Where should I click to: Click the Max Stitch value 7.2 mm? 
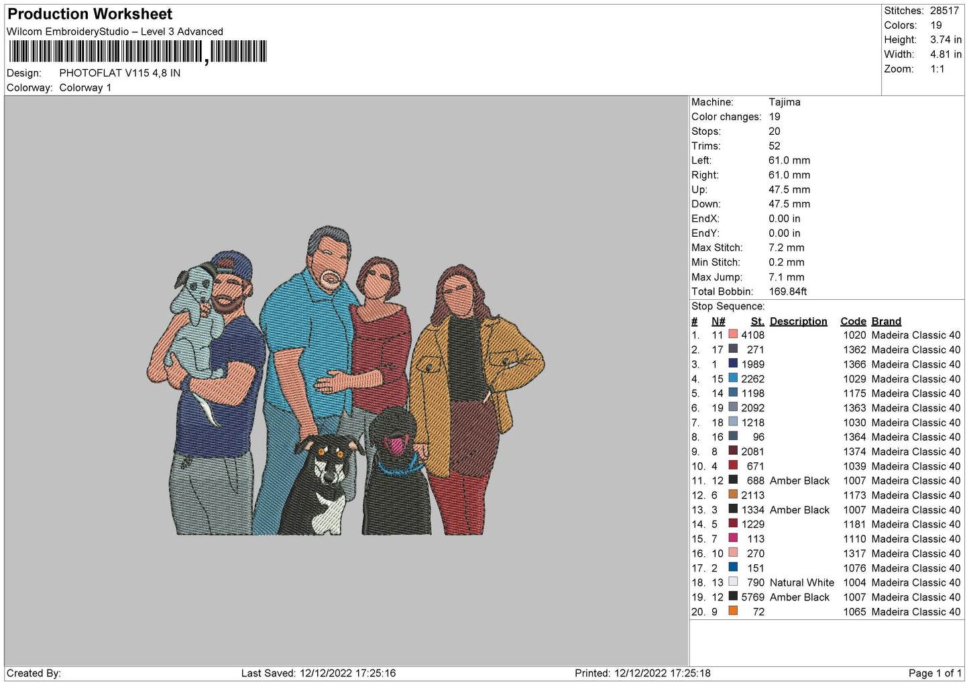pos(786,248)
